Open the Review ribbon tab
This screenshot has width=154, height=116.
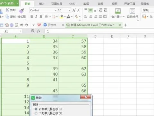click(x=100, y=4)
